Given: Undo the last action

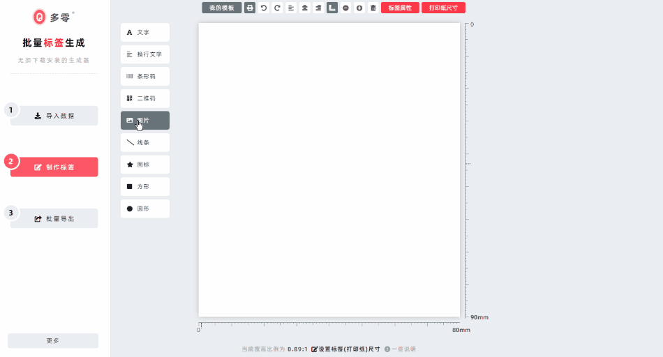Looking at the screenshot, I should pos(263,8).
